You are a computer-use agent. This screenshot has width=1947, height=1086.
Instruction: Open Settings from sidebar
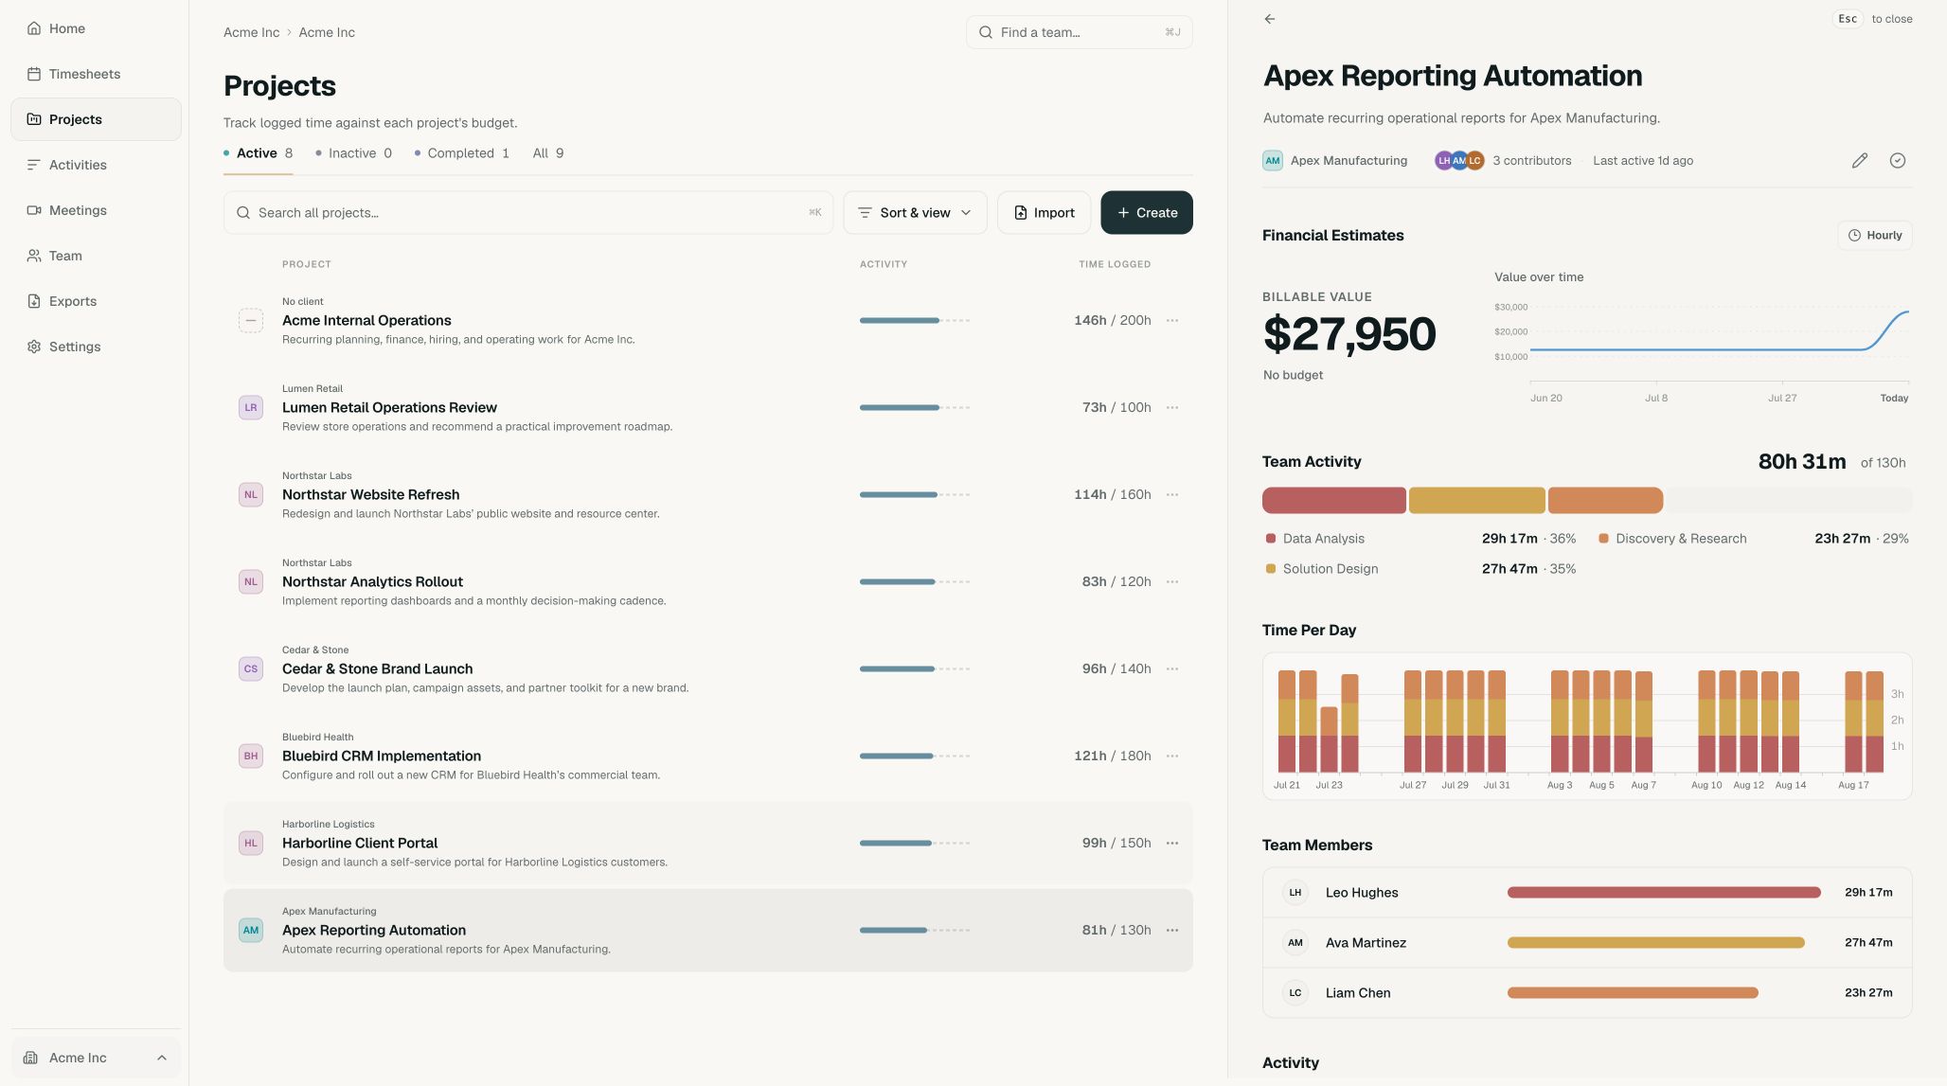click(96, 347)
